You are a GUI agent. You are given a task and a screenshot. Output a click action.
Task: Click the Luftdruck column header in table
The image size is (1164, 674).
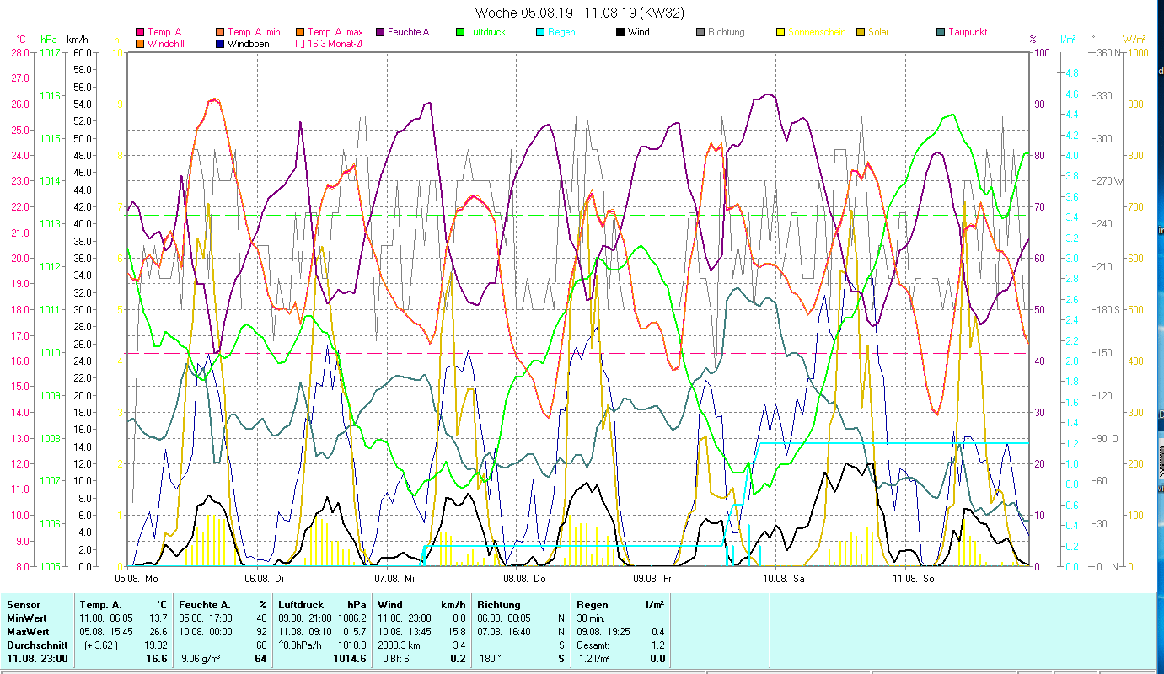[x=302, y=605]
